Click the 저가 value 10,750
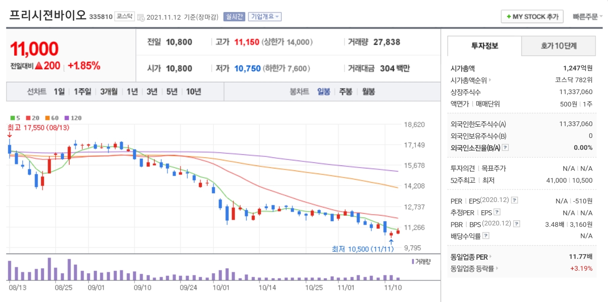 pyautogui.click(x=247, y=68)
